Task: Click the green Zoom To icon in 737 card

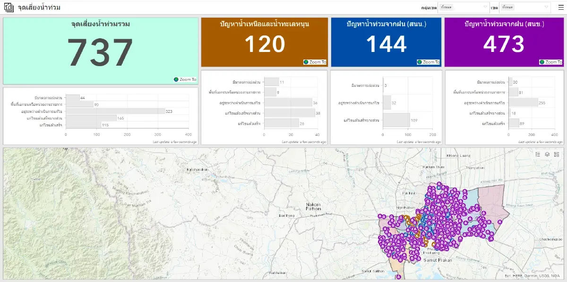Action: [x=177, y=79]
